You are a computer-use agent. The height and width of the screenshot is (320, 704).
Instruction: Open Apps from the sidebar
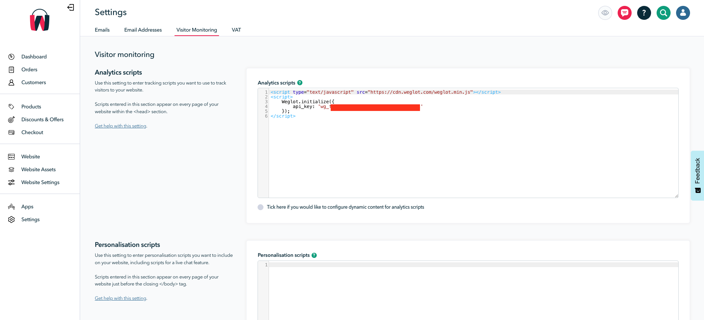click(27, 206)
